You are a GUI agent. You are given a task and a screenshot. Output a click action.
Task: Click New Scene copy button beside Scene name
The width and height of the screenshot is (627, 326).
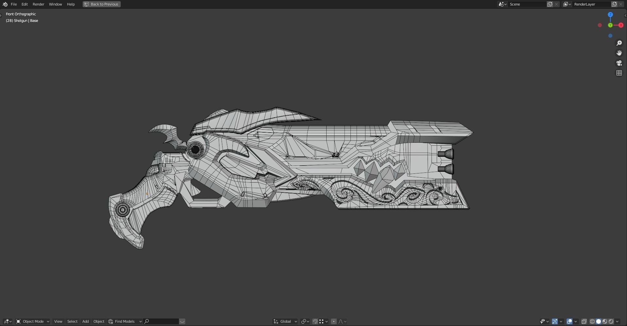tap(549, 4)
